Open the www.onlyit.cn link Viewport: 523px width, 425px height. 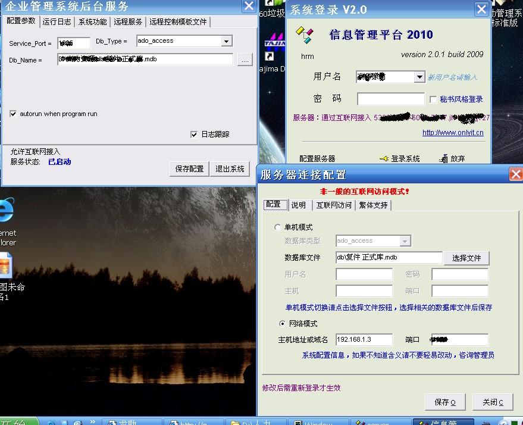click(x=452, y=133)
